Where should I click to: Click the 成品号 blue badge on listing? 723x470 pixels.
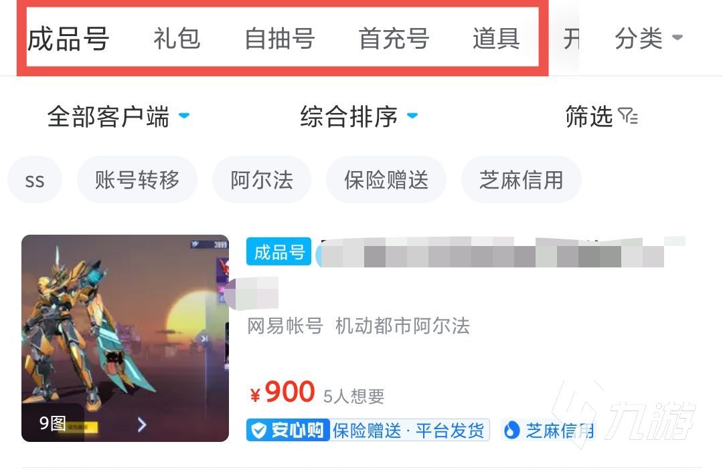(279, 252)
